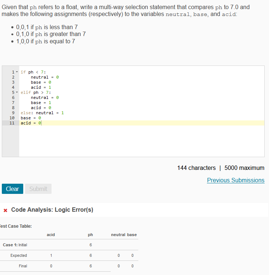Click bullet '1,0,0 if ph is equal to 7'
The height and width of the screenshot is (275, 269).
45,41
